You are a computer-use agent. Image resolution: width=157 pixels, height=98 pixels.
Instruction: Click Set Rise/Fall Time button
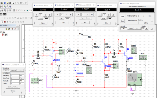click(13, 87)
